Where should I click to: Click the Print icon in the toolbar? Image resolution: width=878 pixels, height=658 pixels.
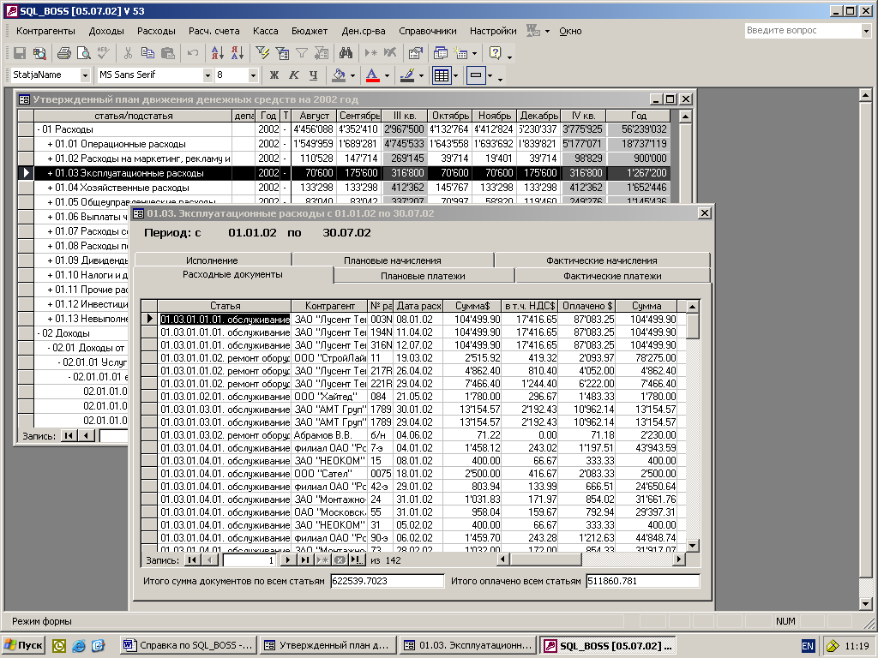(63, 53)
